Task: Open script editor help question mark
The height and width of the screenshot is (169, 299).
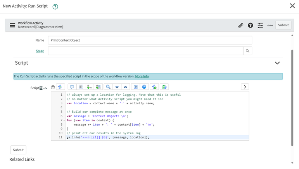Action: (53, 87)
